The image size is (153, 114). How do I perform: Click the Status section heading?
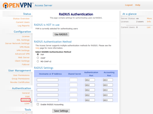click(27, 14)
